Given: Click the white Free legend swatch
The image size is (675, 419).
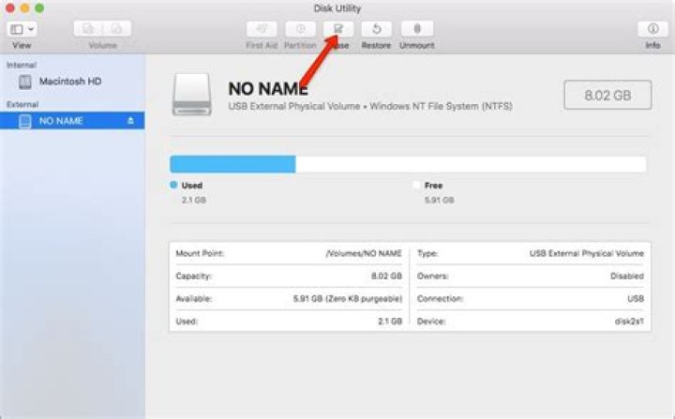Looking at the screenshot, I should point(416,186).
